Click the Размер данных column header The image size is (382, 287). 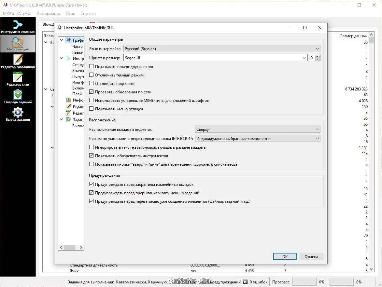click(354, 36)
